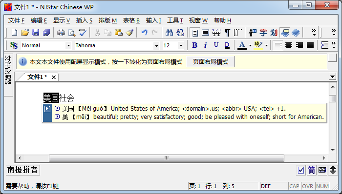
Task: Expand font color options arrow
Action: [250, 45]
